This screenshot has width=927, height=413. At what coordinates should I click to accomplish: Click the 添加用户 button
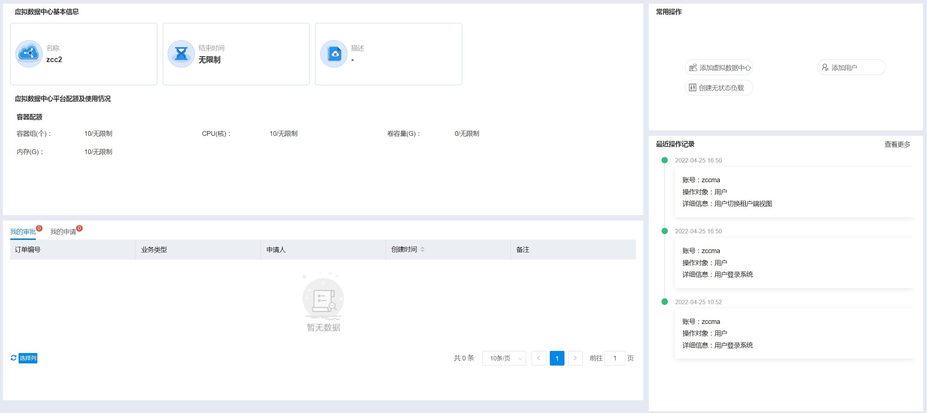click(x=851, y=68)
